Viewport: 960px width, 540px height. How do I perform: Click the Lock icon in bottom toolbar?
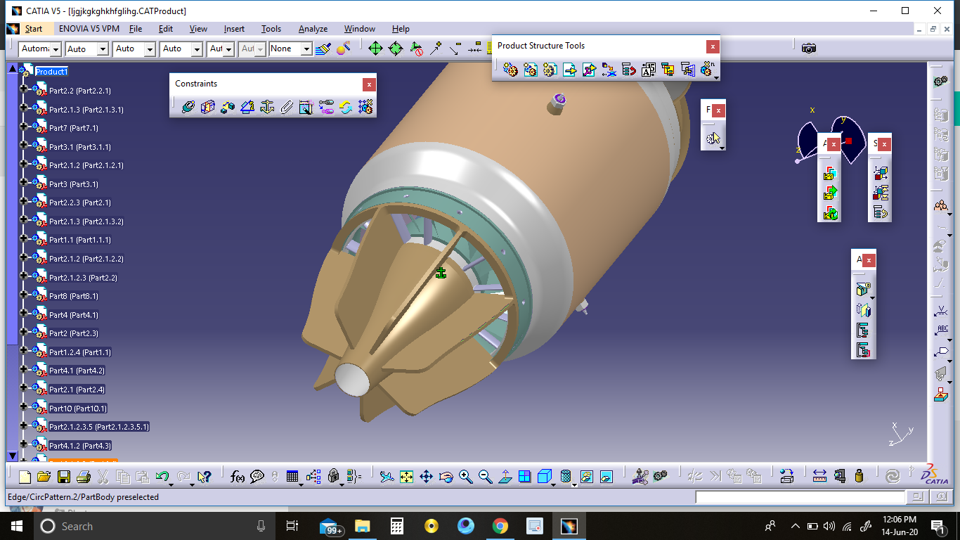(334, 477)
